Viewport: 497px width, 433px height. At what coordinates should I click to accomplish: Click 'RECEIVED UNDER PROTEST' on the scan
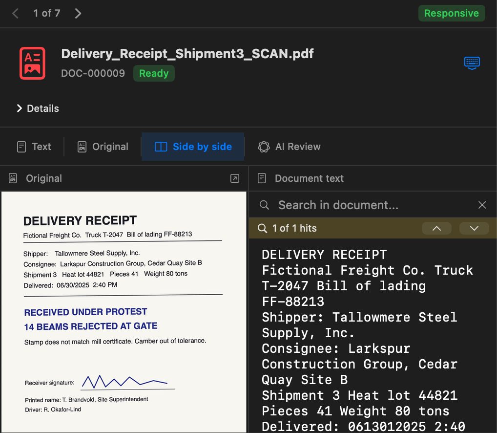click(85, 312)
